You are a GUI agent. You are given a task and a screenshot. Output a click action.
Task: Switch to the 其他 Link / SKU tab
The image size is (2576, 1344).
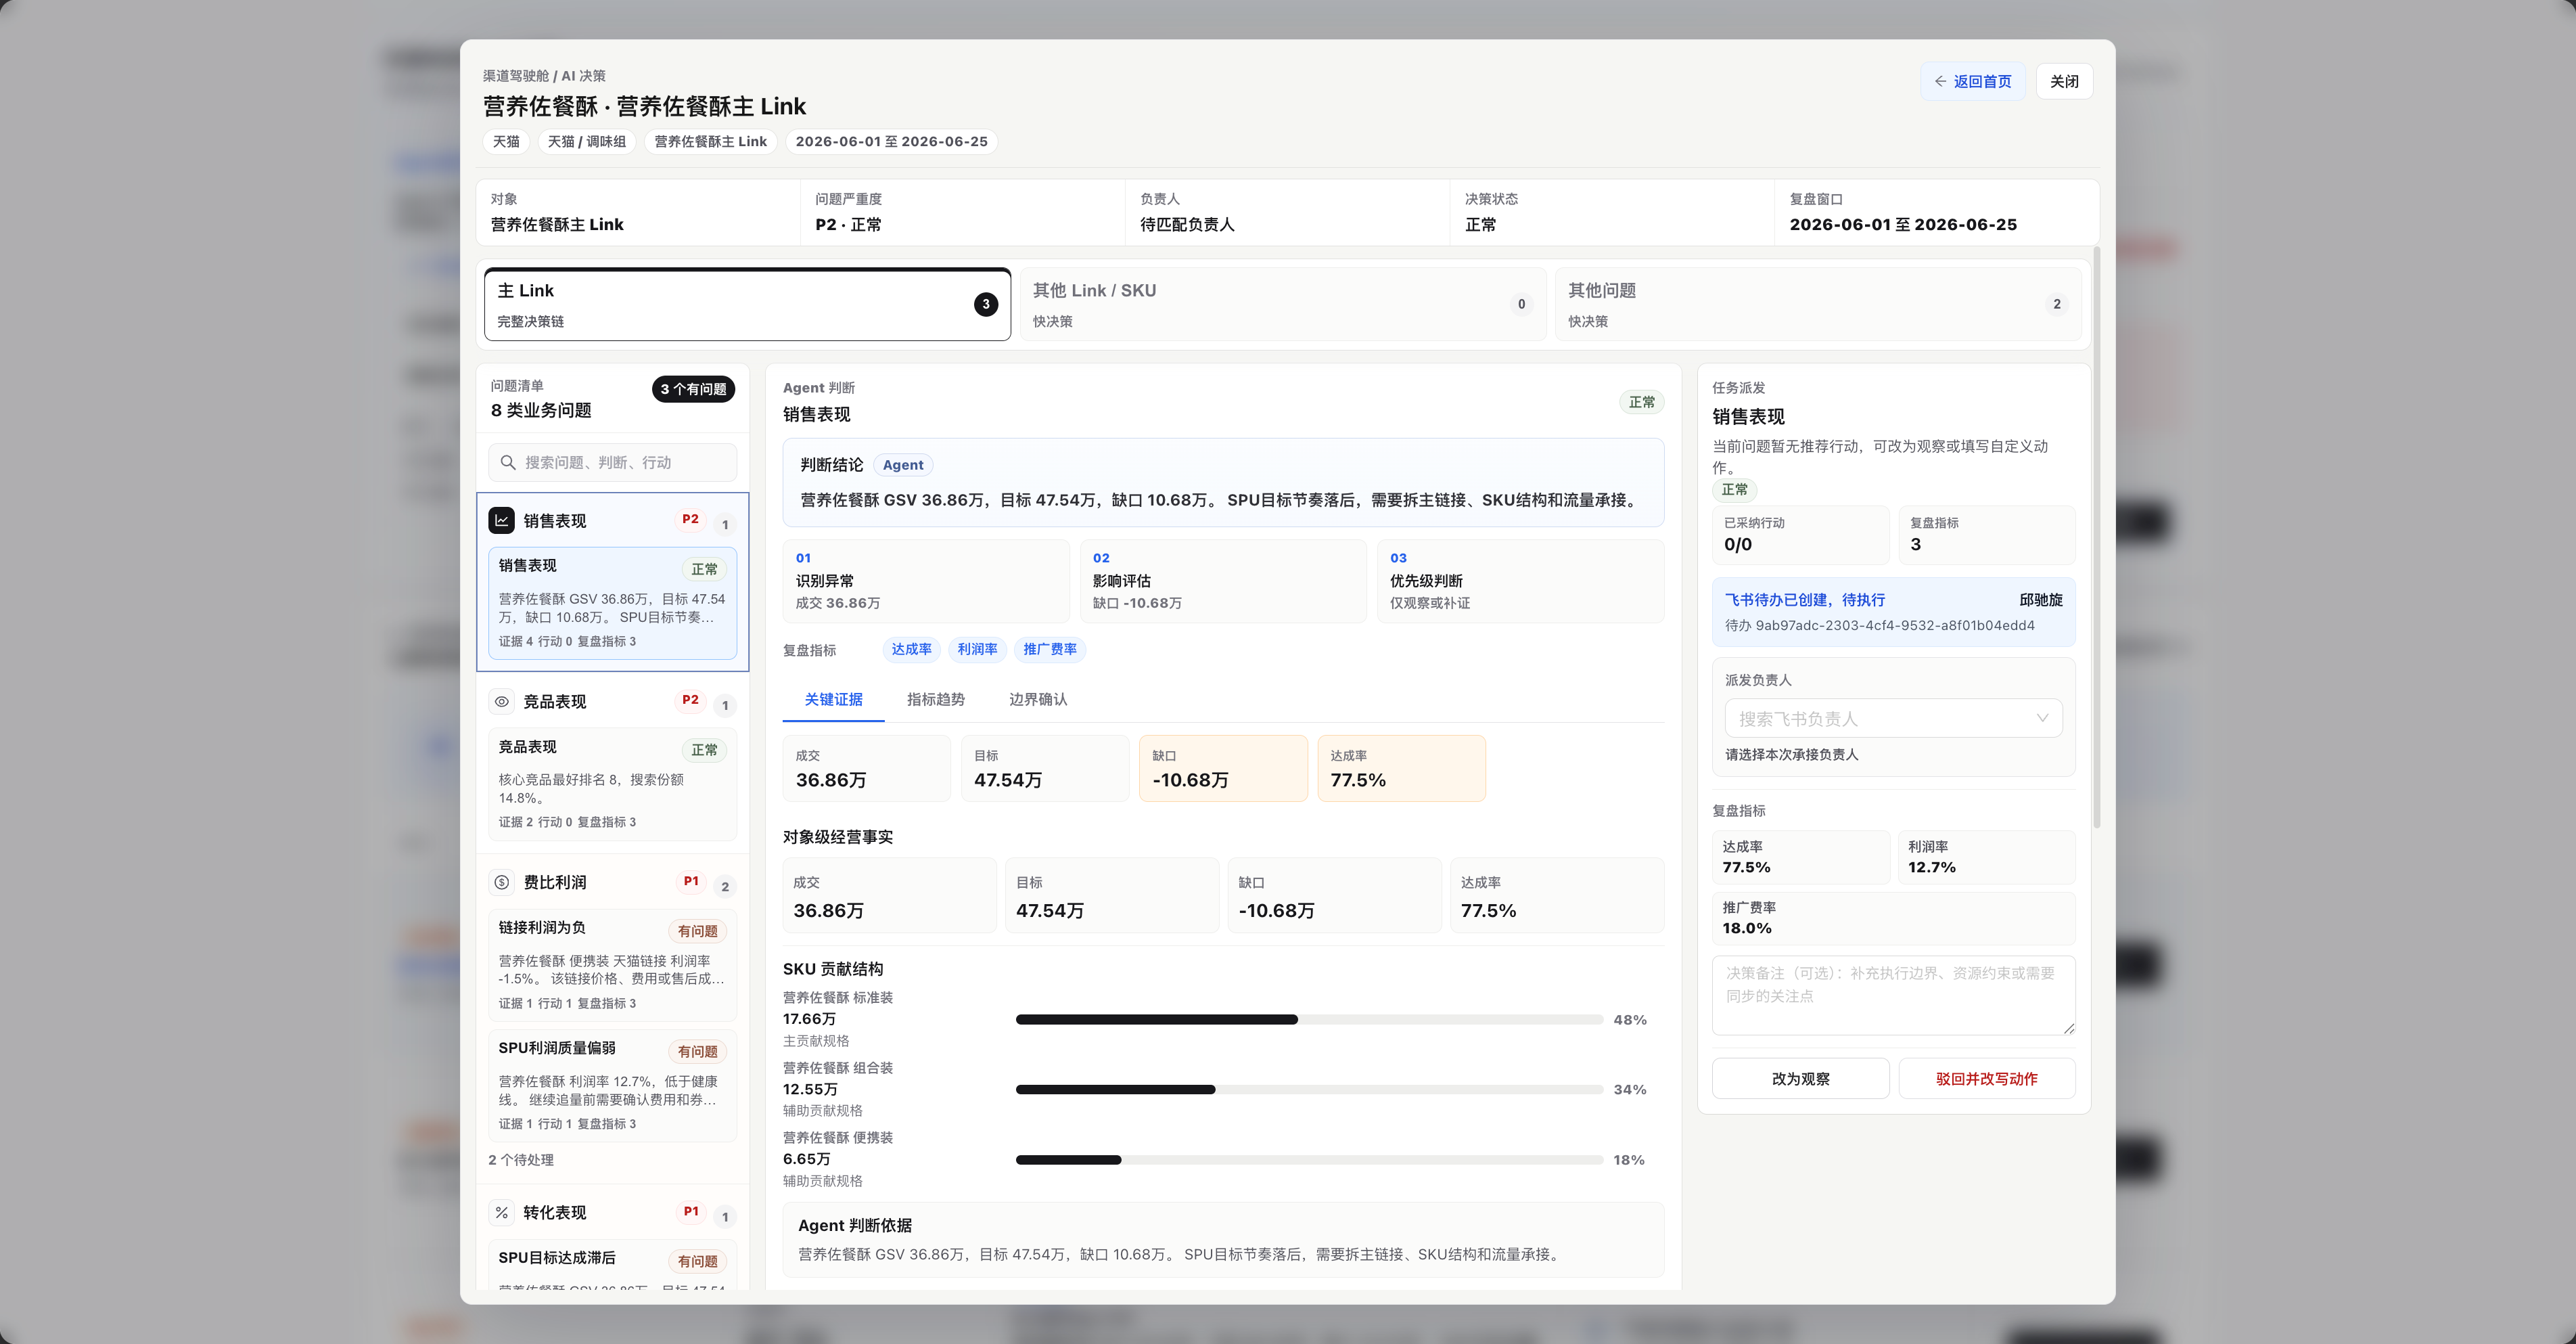[x=1282, y=305]
